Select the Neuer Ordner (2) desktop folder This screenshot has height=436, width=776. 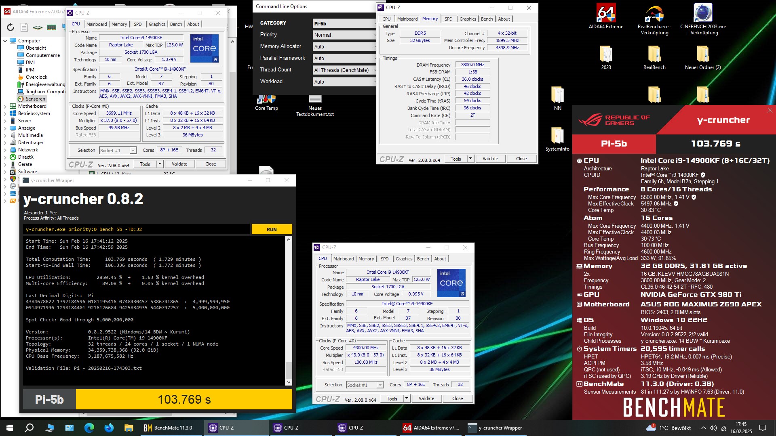point(703,57)
